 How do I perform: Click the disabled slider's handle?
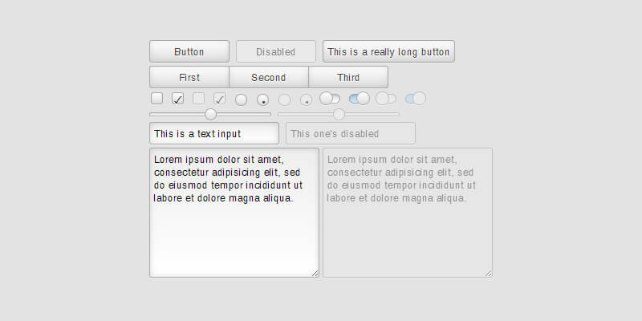339,114
